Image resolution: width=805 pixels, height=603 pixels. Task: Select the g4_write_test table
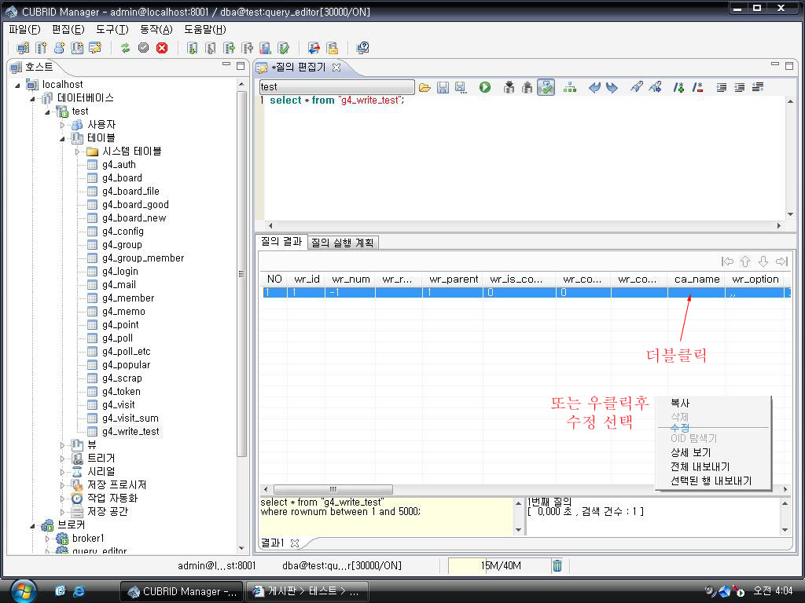[x=130, y=431]
